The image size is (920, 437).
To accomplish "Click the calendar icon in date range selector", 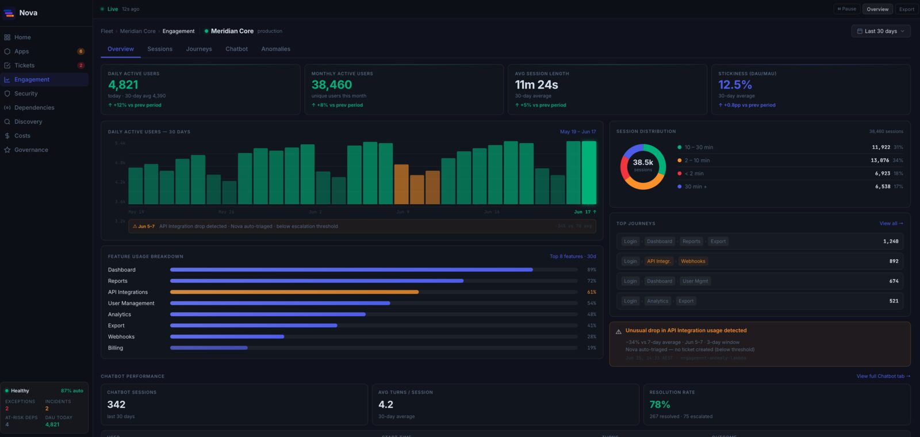I will (x=860, y=31).
